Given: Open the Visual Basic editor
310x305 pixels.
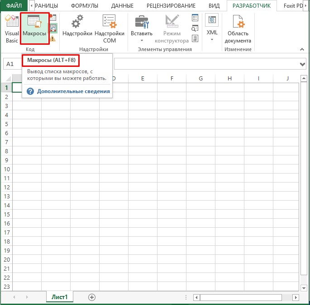Looking at the screenshot, I should click(12, 29).
